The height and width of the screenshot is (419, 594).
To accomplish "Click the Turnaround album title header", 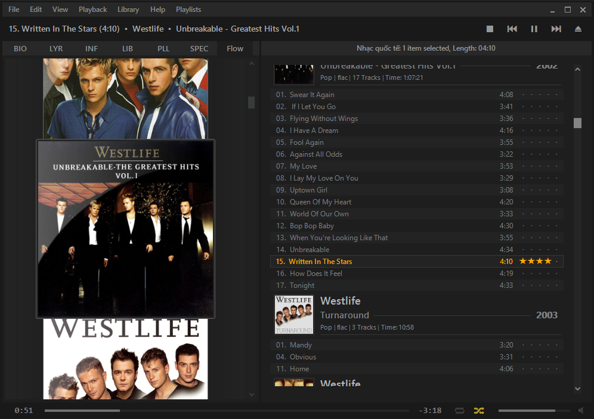I will (345, 315).
